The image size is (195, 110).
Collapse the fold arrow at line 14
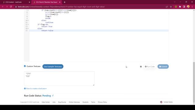pos(28,28)
